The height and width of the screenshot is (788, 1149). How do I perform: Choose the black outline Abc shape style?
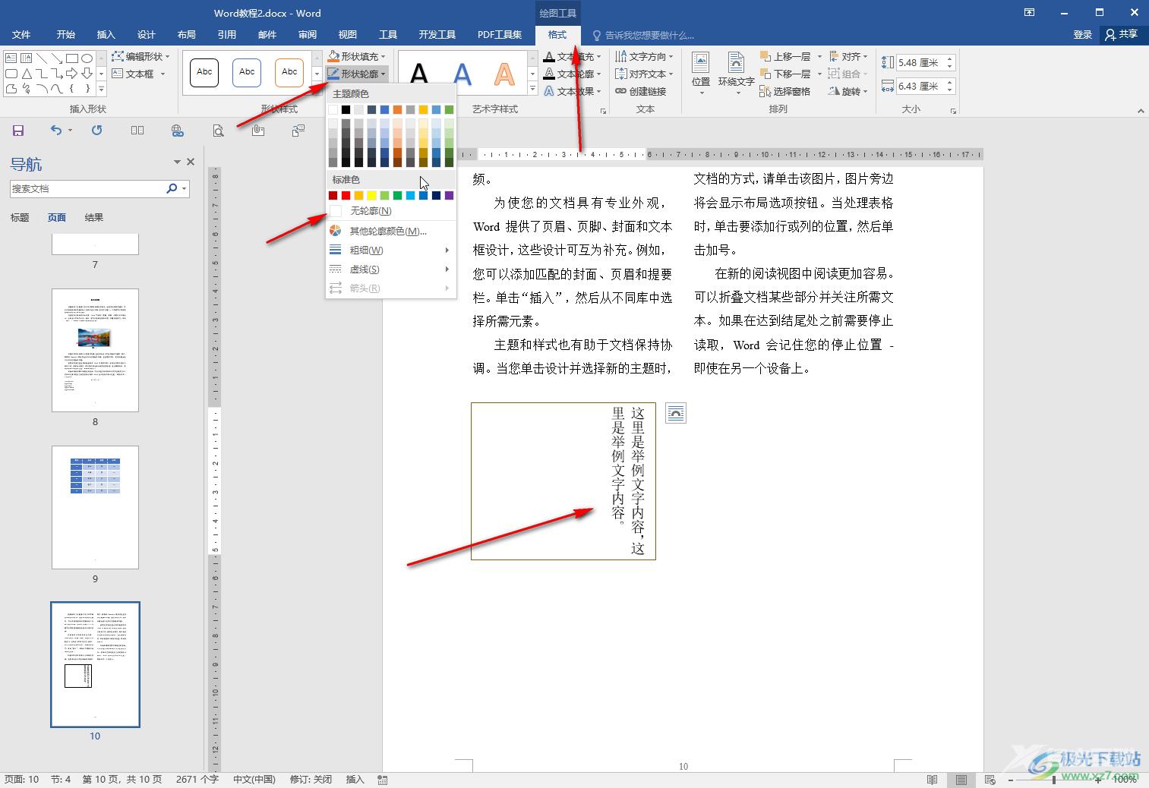coord(204,72)
